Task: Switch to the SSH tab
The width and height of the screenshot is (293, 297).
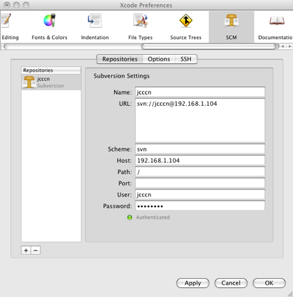Action: pyautogui.click(x=186, y=59)
